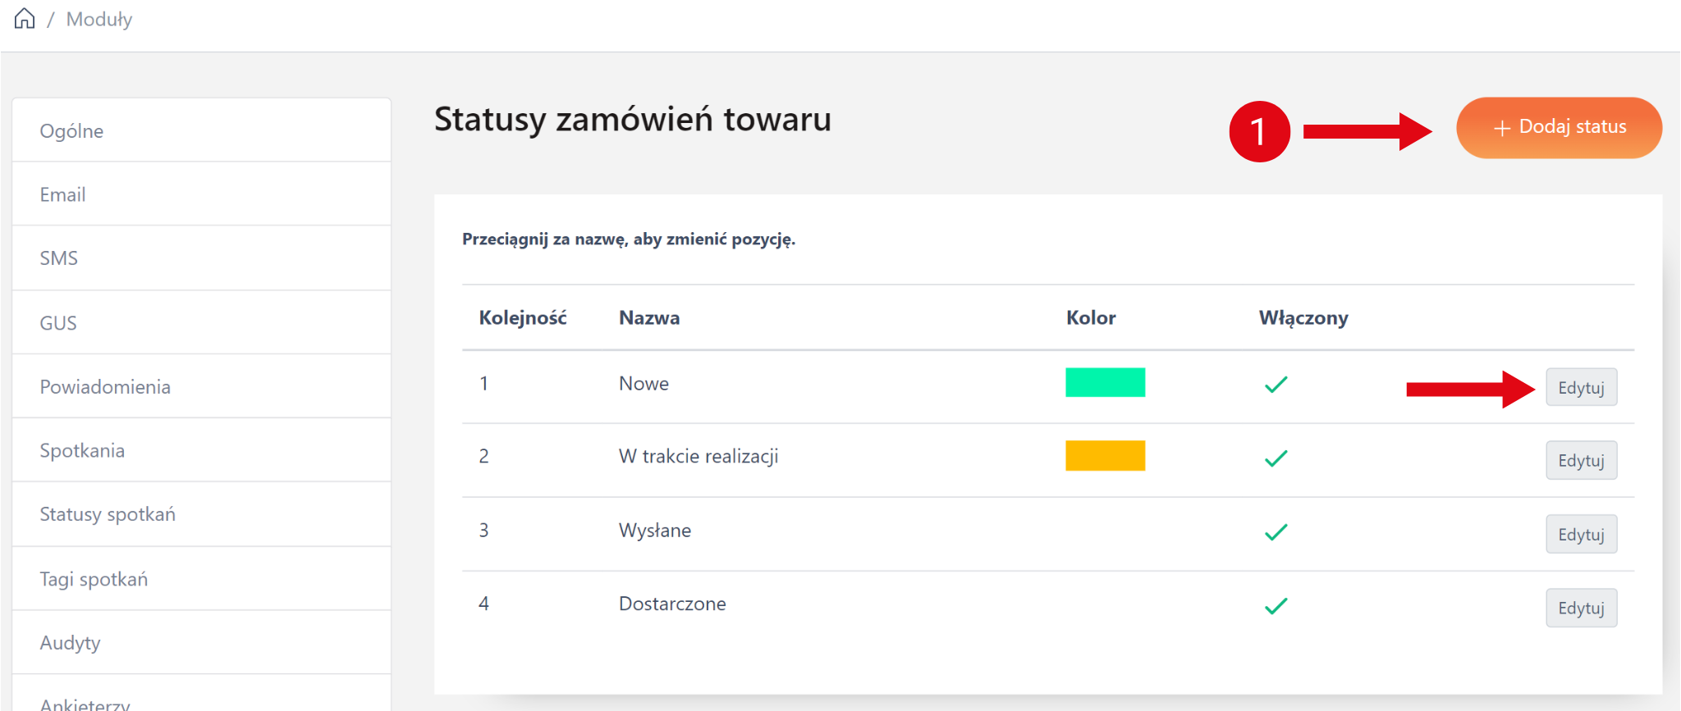Click Edytuj for Wysłane status
Image resolution: width=1681 pixels, height=711 pixels.
[x=1581, y=534]
